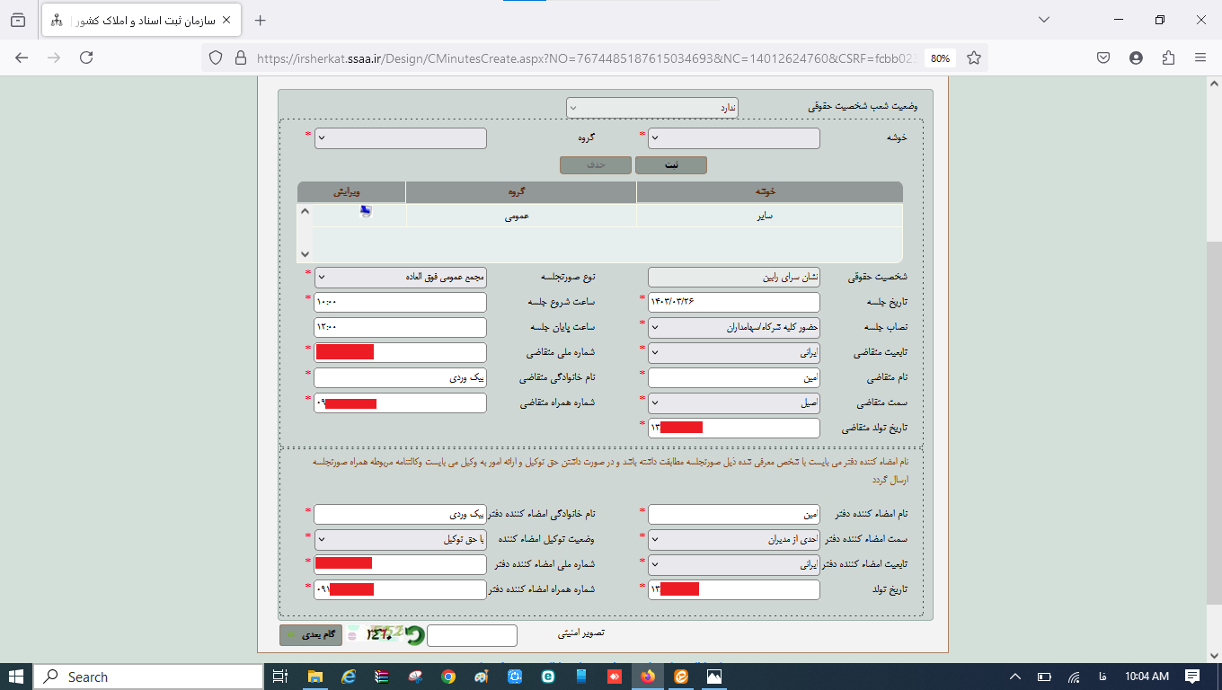
Task: Click نام امضاء کننده دفتر field
Action: coord(734,514)
